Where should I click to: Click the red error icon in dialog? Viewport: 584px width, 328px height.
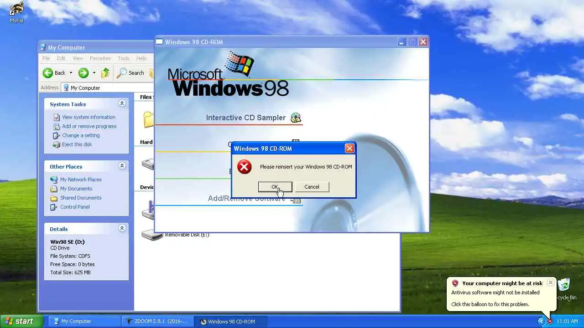pyautogui.click(x=245, y=167)
